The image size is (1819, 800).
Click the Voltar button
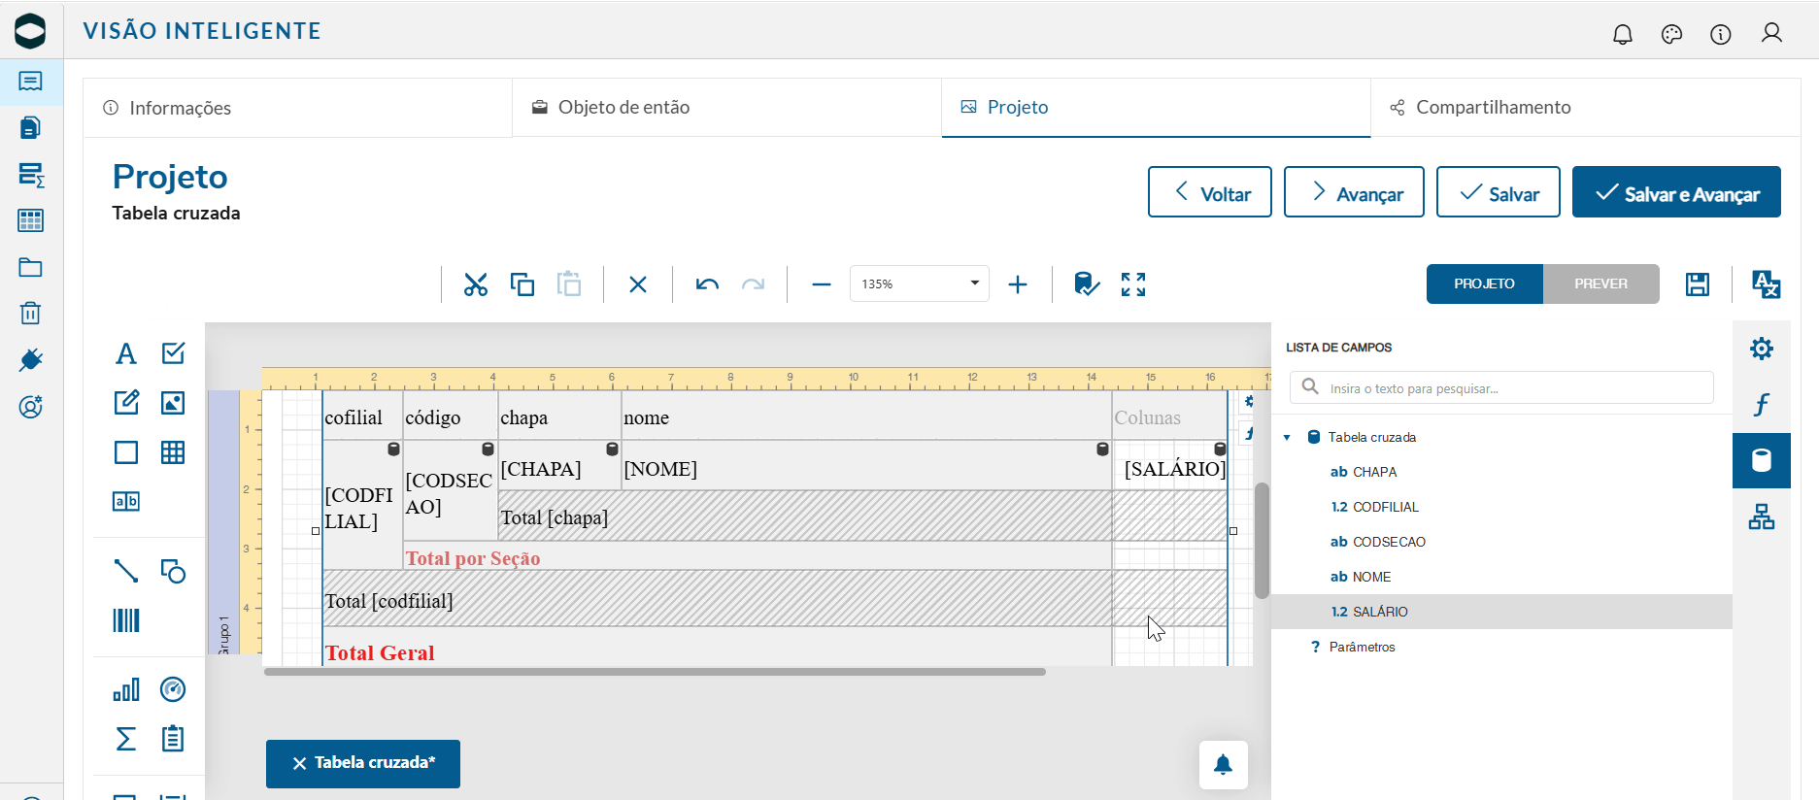tap(1210, 192)
